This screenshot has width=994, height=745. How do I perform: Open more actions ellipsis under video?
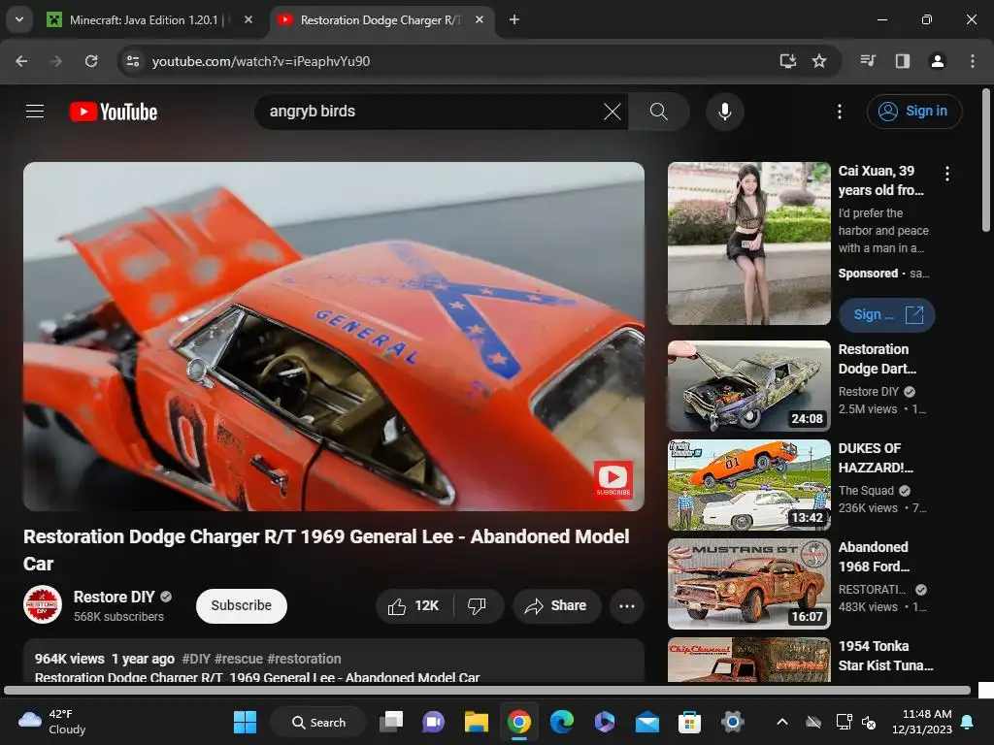627,606
